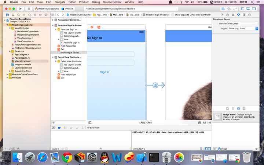This screenshot has width=264, height=165.
Task: Show the Attributes inspector
Action: (x=238, y=15)
